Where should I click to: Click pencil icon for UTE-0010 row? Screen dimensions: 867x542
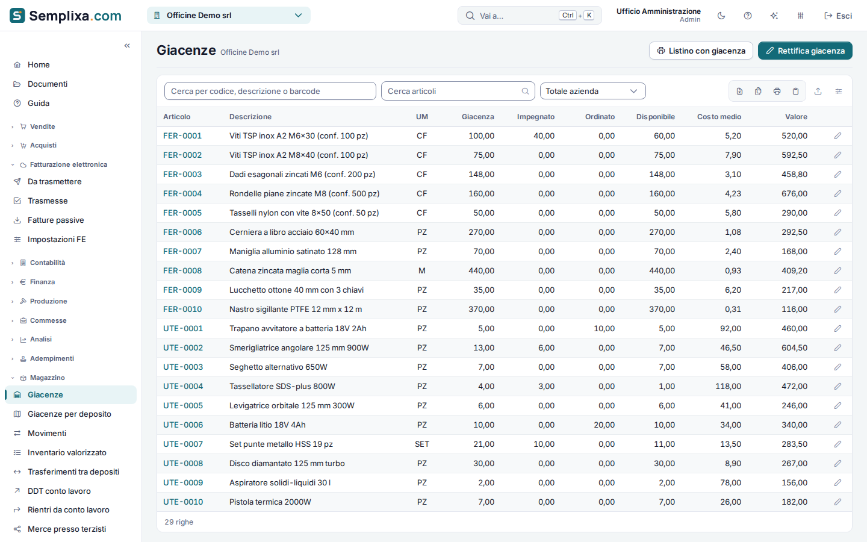[x=837, y=502]
